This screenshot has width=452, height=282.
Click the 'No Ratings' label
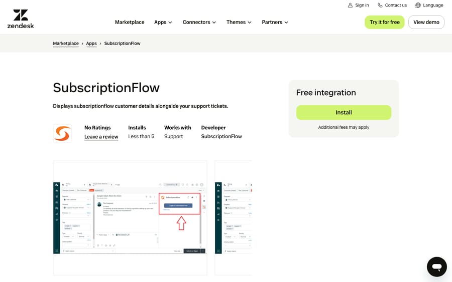click(x=97, y=128)
